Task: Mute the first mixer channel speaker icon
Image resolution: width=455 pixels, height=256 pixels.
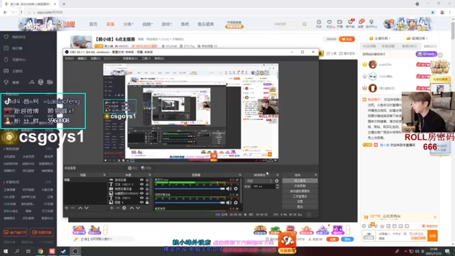Action: [x=229, y=189]
